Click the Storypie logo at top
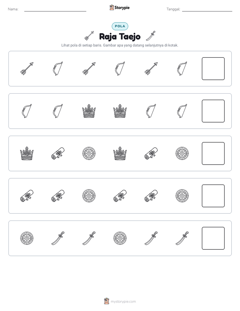 (120, 7)
